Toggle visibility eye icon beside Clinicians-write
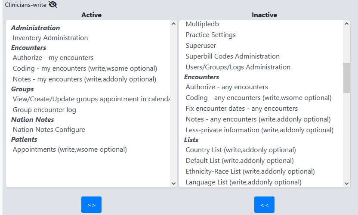 pos(53,4)
